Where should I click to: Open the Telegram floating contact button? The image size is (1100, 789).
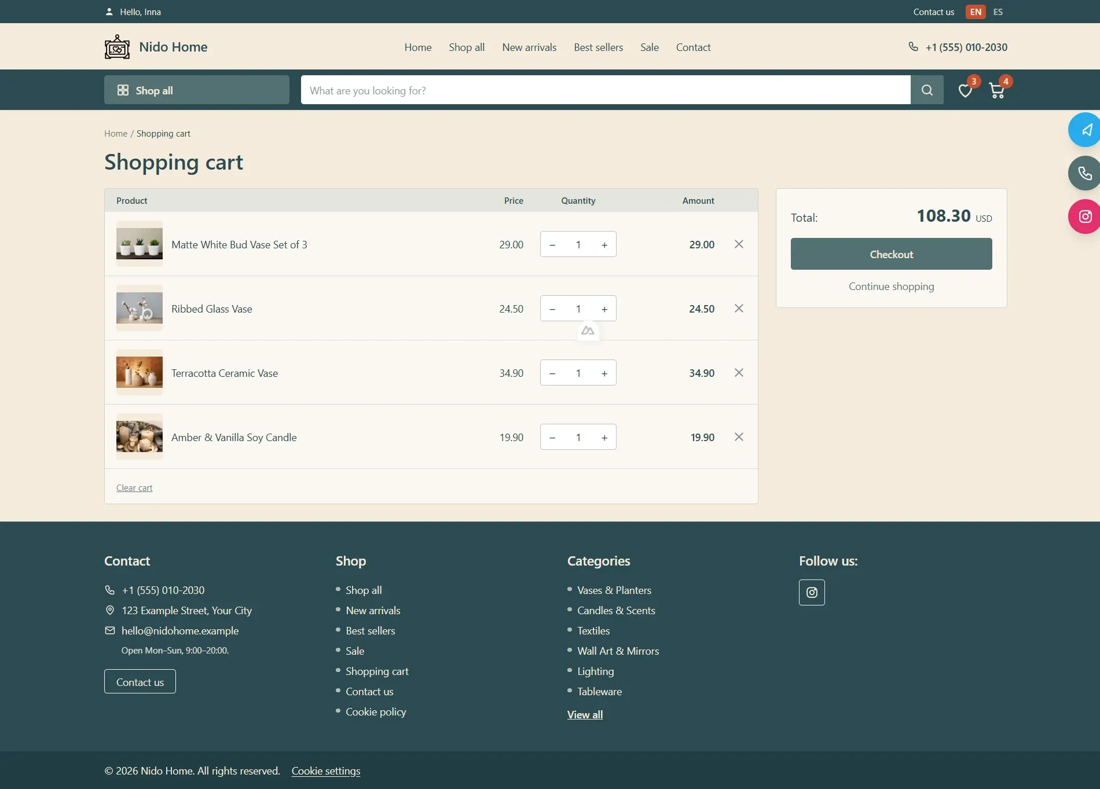[x=1085, y=130]
